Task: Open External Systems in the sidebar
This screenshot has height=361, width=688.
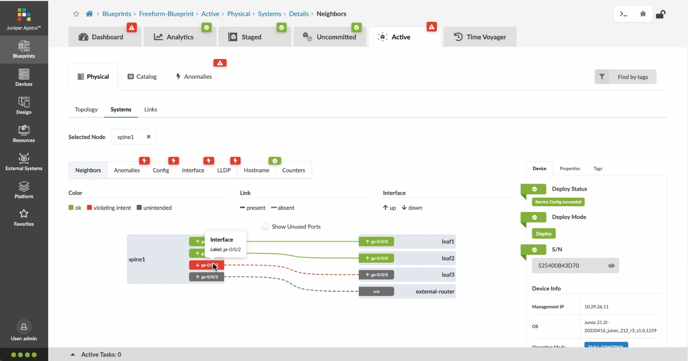Action: [x=24, y=162]
